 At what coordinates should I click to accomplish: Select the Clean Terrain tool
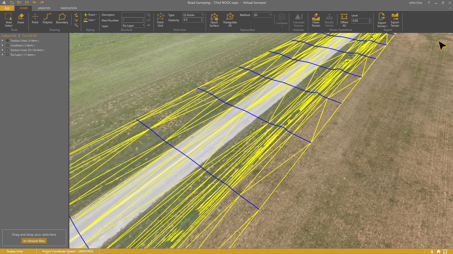coord(315,20)
